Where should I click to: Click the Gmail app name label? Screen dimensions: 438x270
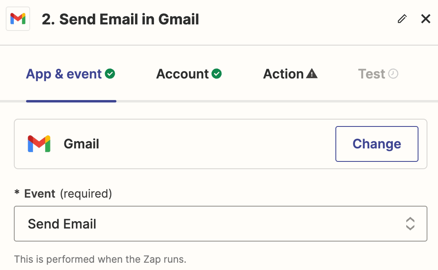click(81, 144)
